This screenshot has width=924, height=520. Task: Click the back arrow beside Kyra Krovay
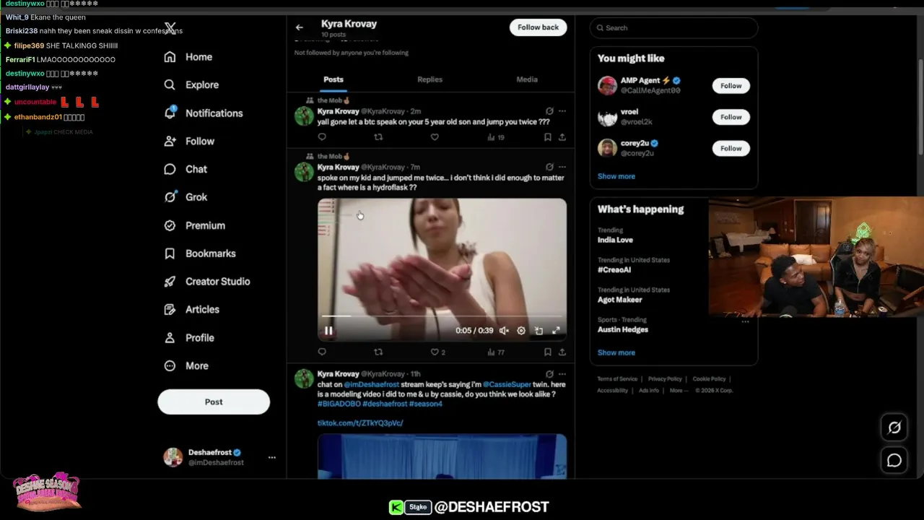pos(300,27)
